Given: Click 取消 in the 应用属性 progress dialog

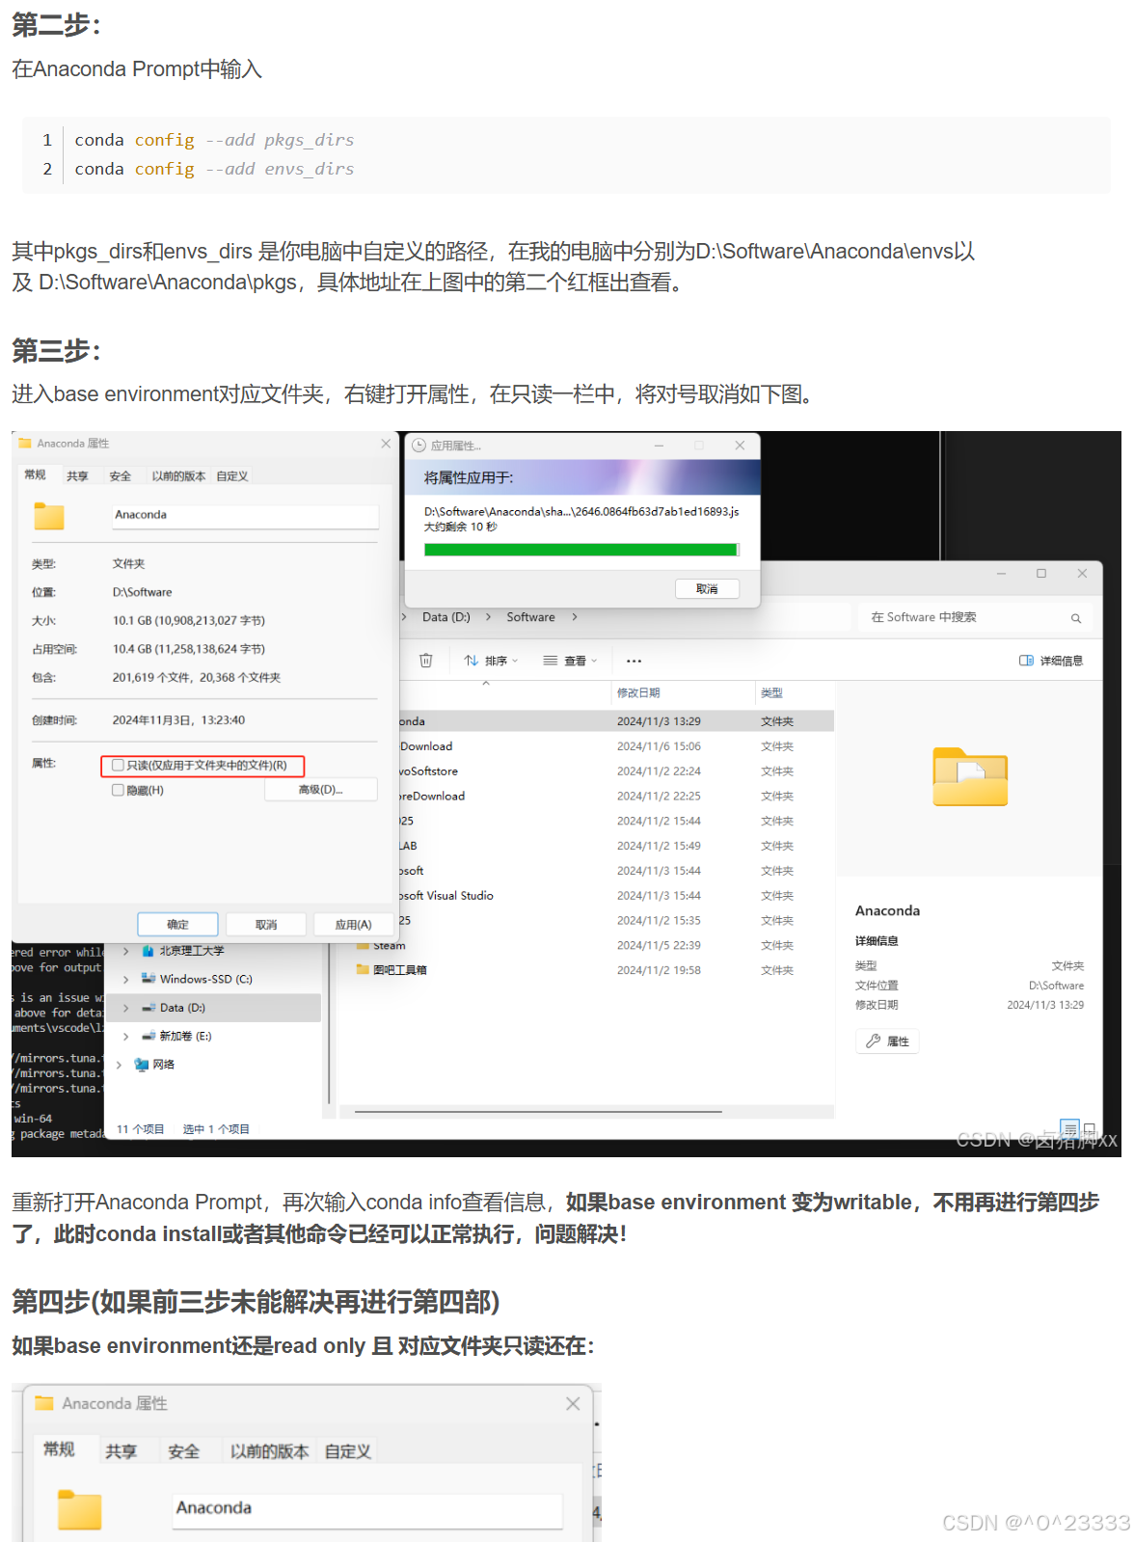Looking at the screenshot, I should pyautogui.click(x=707, y=588).
